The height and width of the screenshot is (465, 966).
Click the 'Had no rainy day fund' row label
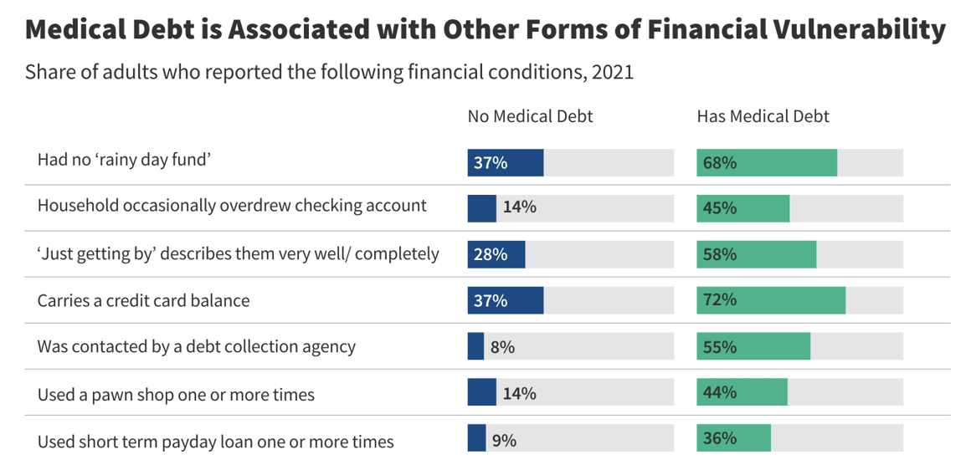[123, 160]
